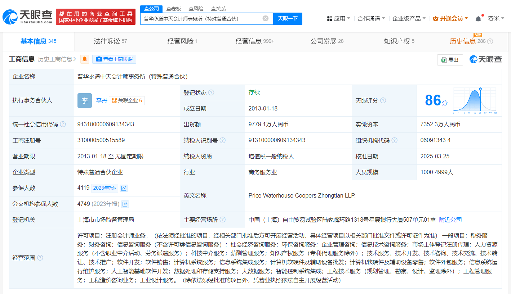511x294 pixels.
Task: Select the 查老板 search tab
Action: (x=174, y=8)
